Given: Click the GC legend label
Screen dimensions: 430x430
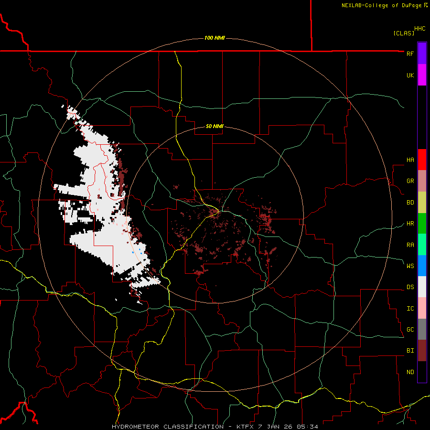Looking at the screenshot, I should pyautogui.click(x=410, y=330).
